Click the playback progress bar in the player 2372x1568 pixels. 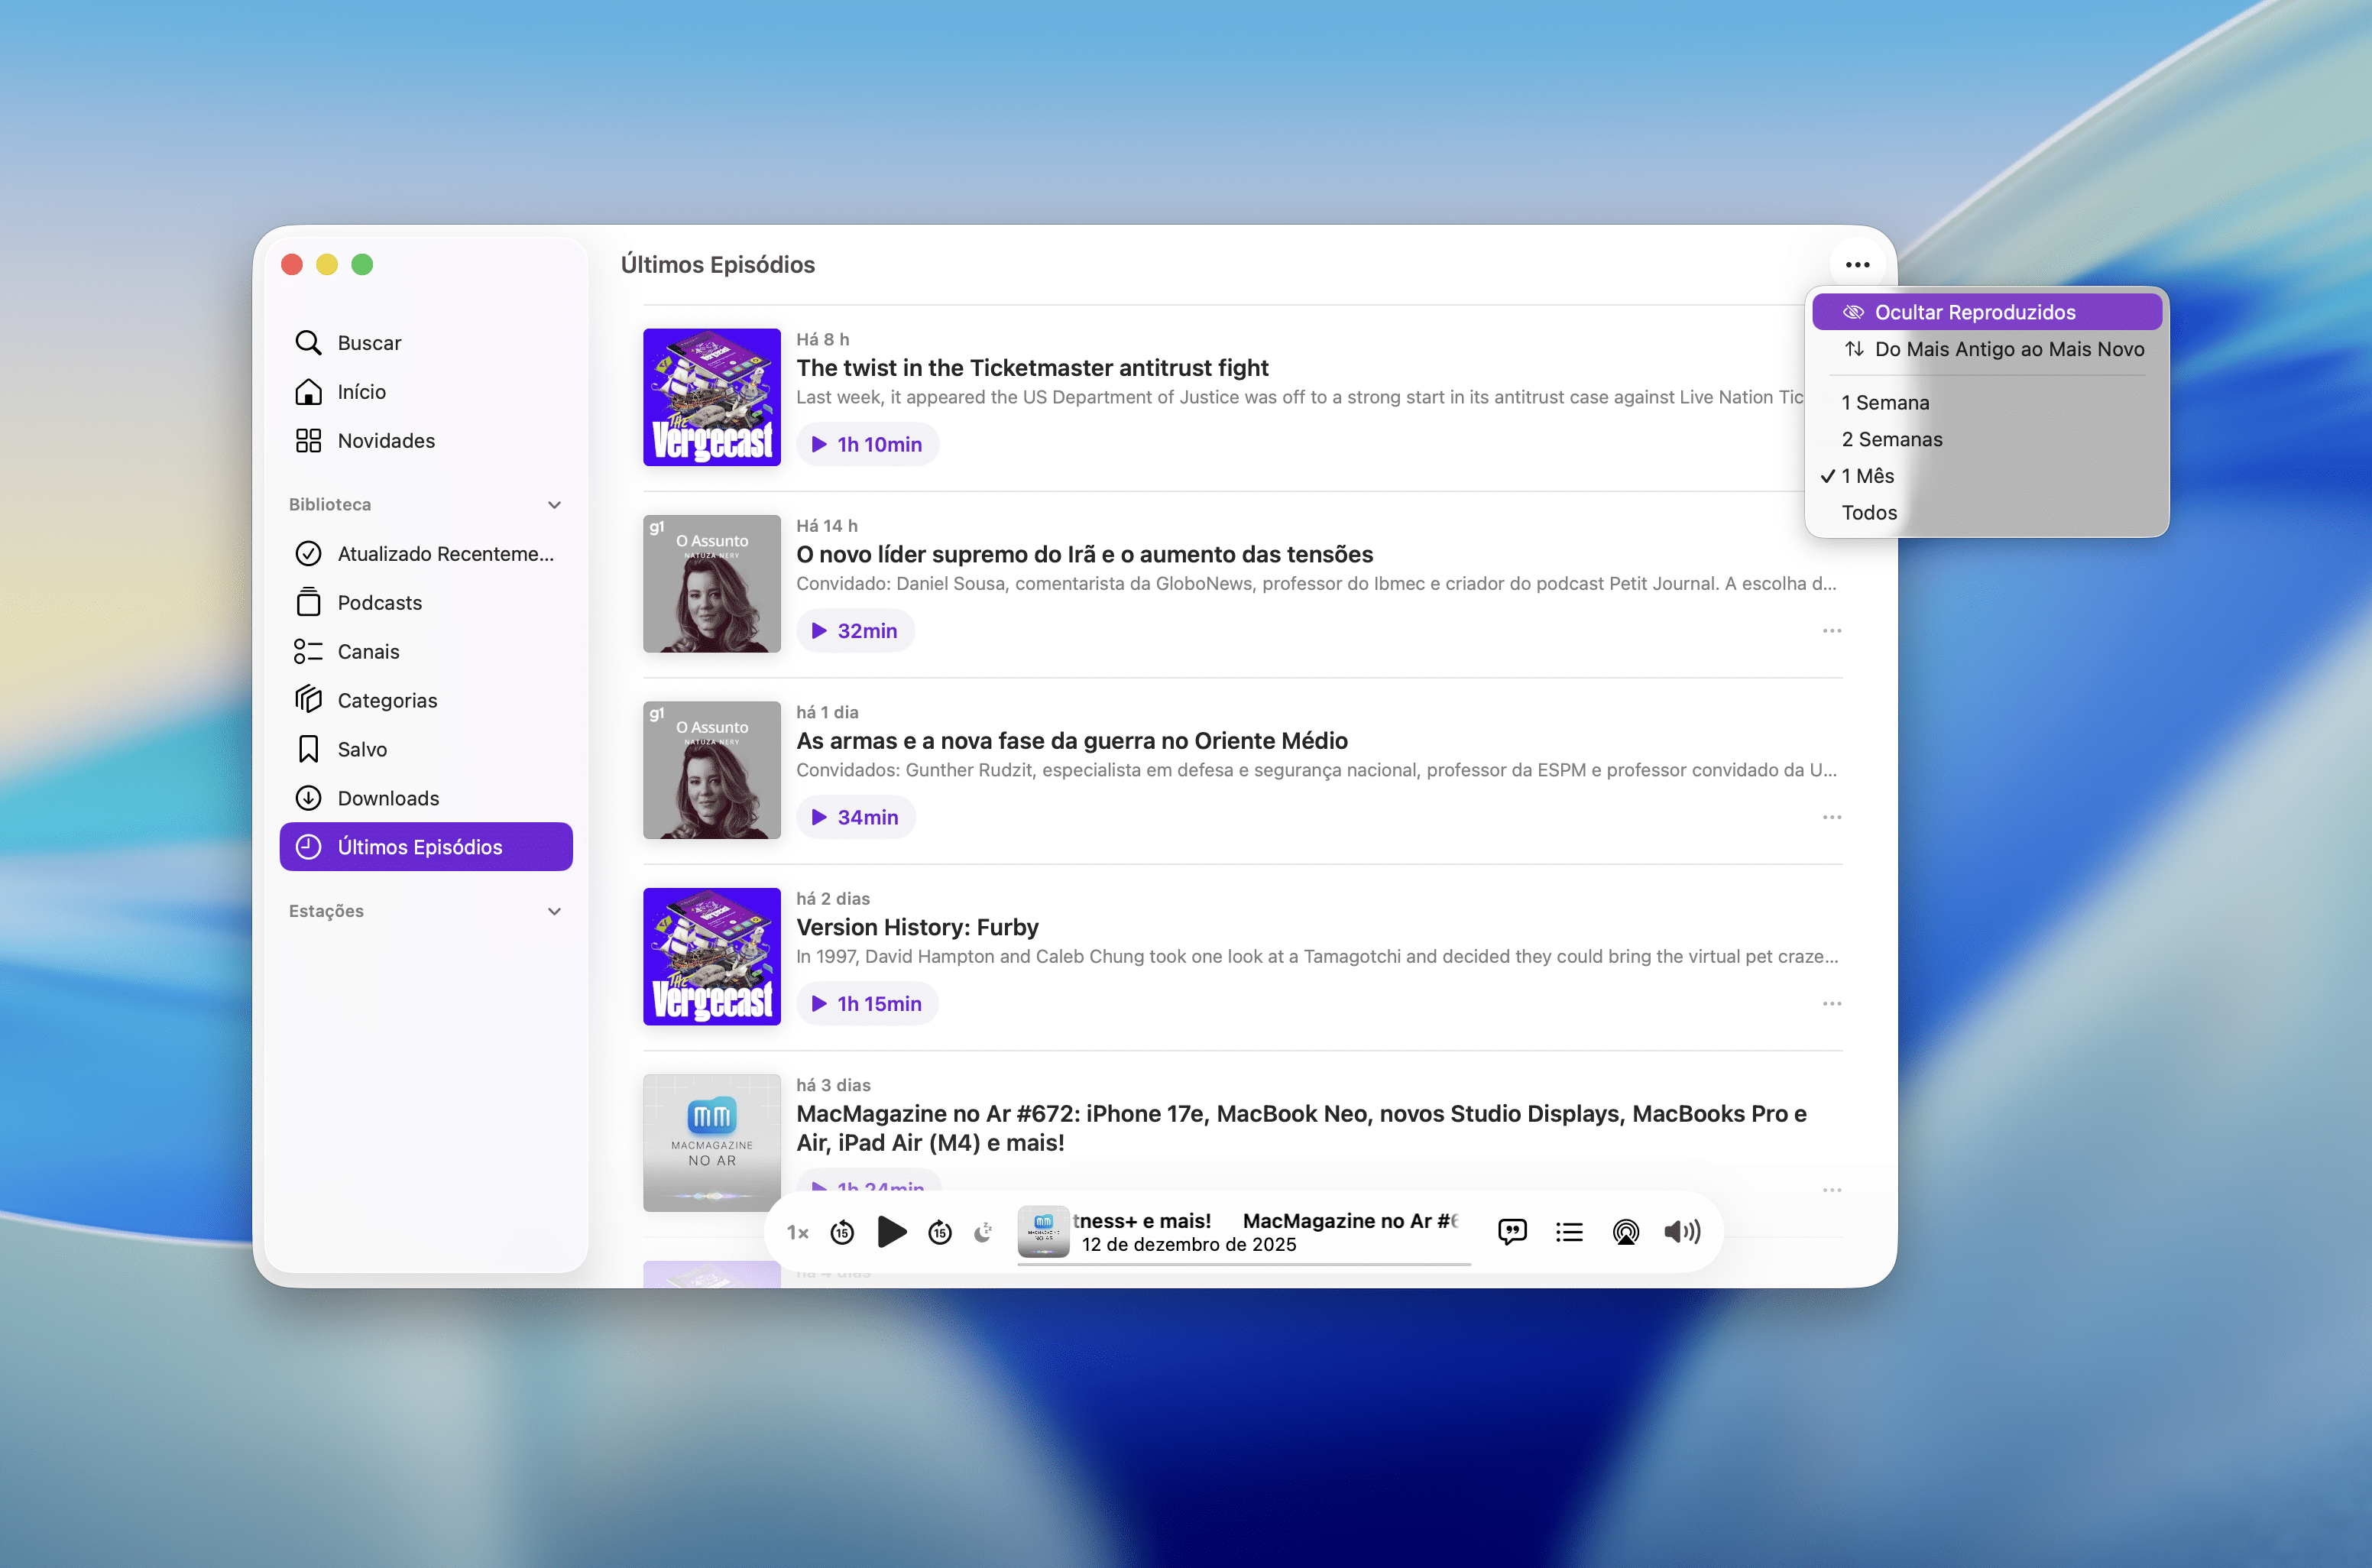coord(1243,1265)
